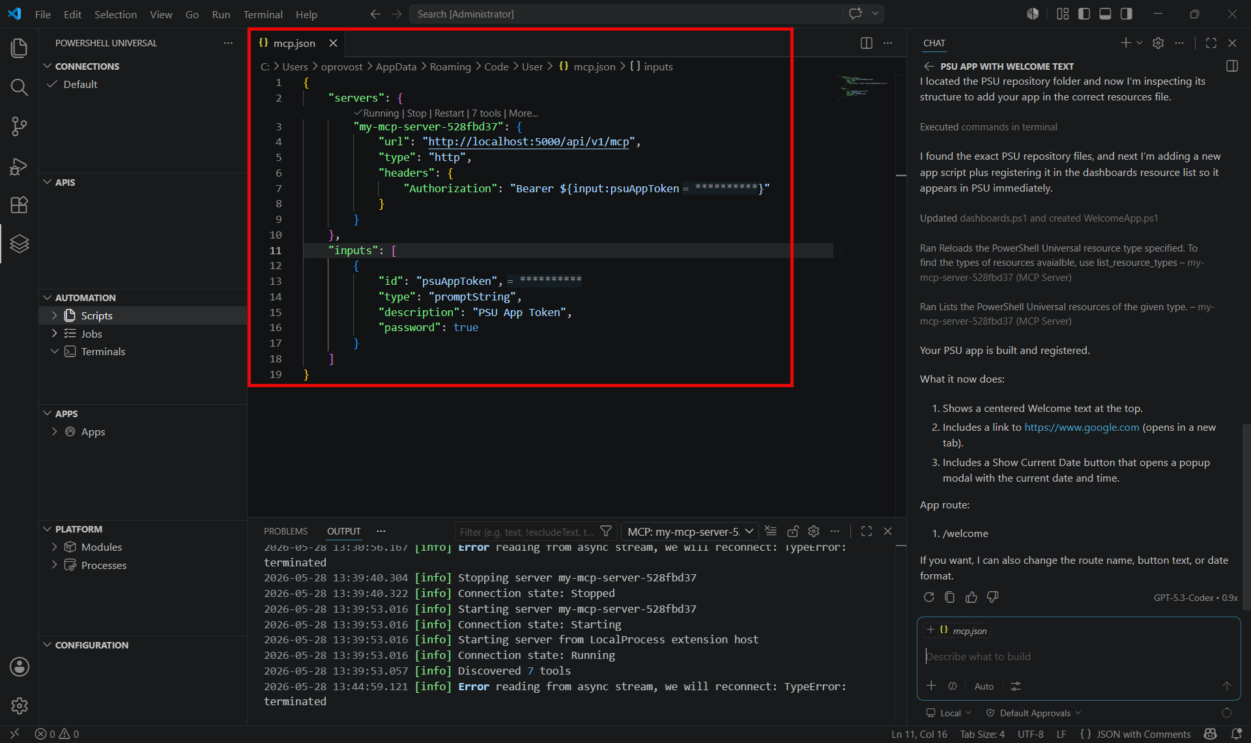This screenshot has width=1251, height=743.
Task: Open the Search view in activity bar
Action: click(x=19, y=87)
